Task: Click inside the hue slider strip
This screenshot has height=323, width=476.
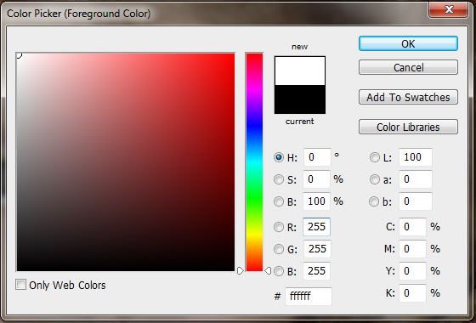Action: pos(254,161)
